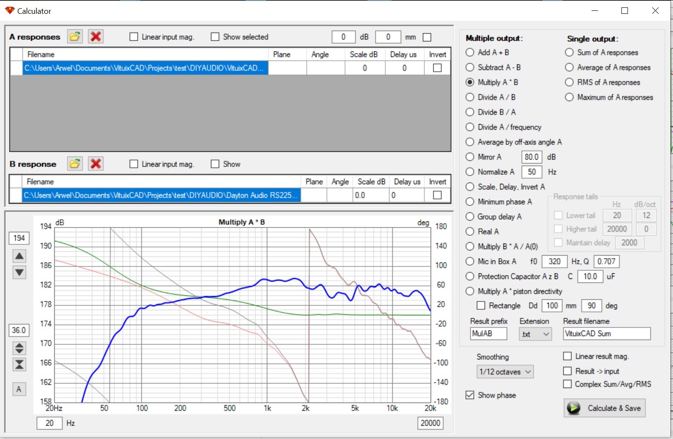The width and height of the screenshot is (673, 439).
Task: Click chart maximum level 194 field
Action: coord(19,238)
